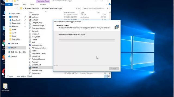
Task: Select the asdltools application file icon
Action: (30, 20)
